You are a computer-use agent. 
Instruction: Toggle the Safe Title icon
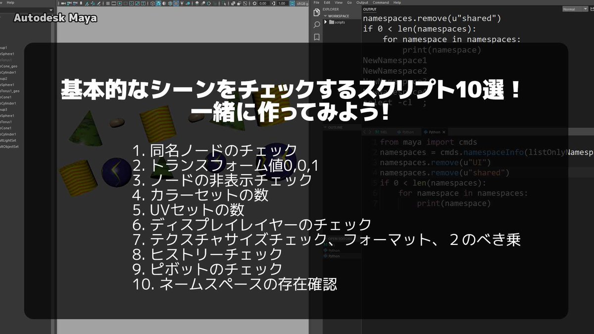(144, 3)
